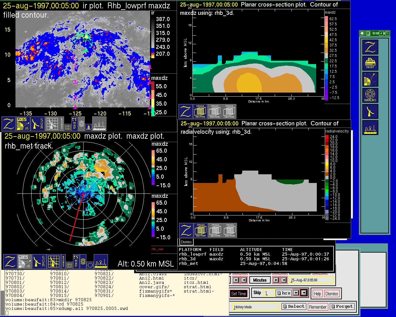Click the History Mode text field
This screenshot has height=317, width=396.
(x=256, y=307)
